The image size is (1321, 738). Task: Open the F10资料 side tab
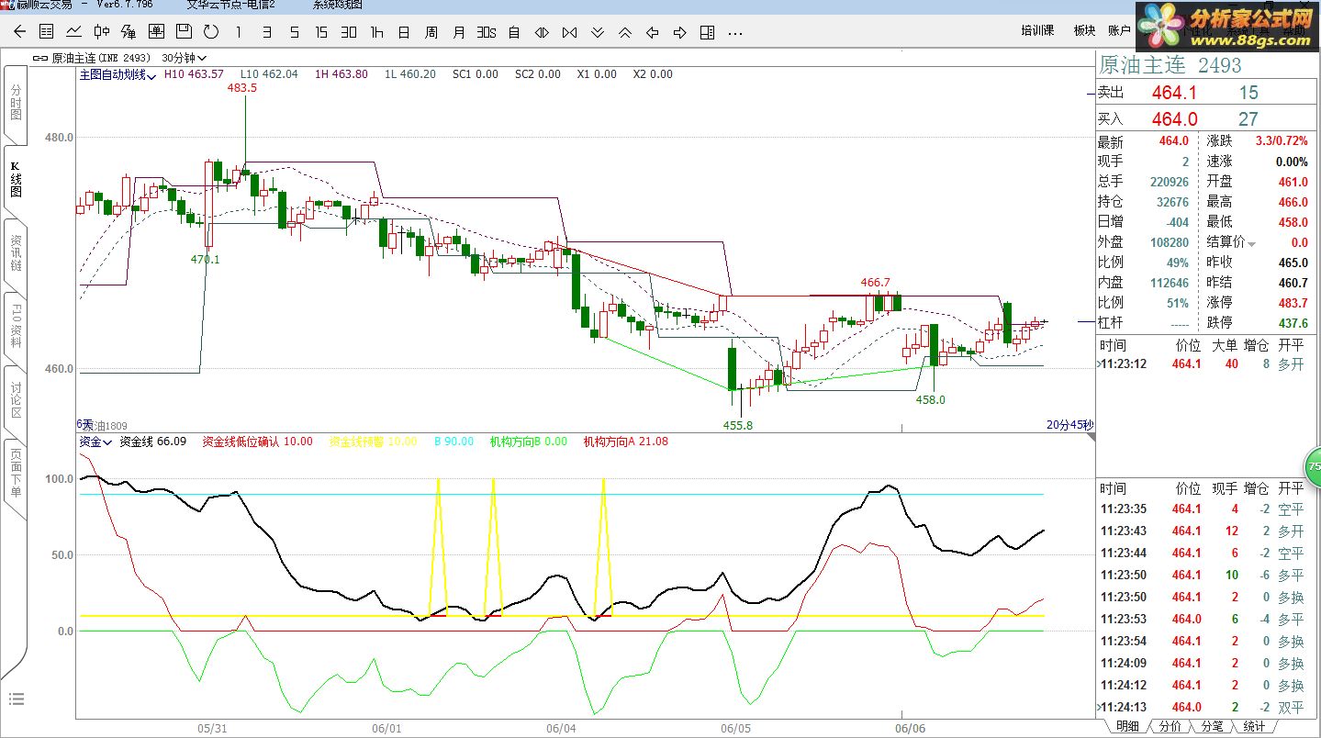coord(15,326)
